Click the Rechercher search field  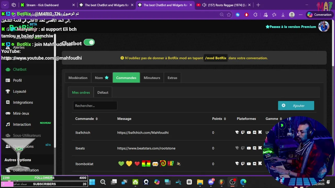click(x=95, y=105)
